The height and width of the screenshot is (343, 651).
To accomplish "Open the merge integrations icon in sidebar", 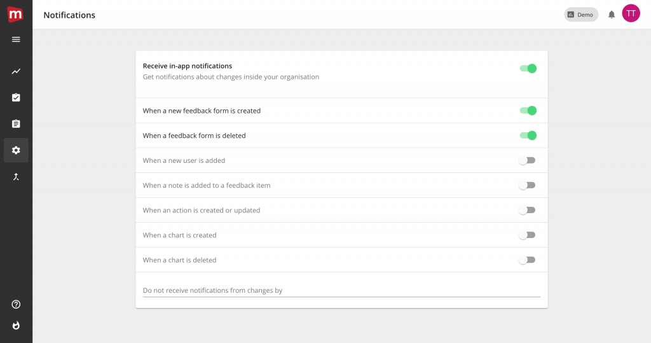I will [16, 176].
